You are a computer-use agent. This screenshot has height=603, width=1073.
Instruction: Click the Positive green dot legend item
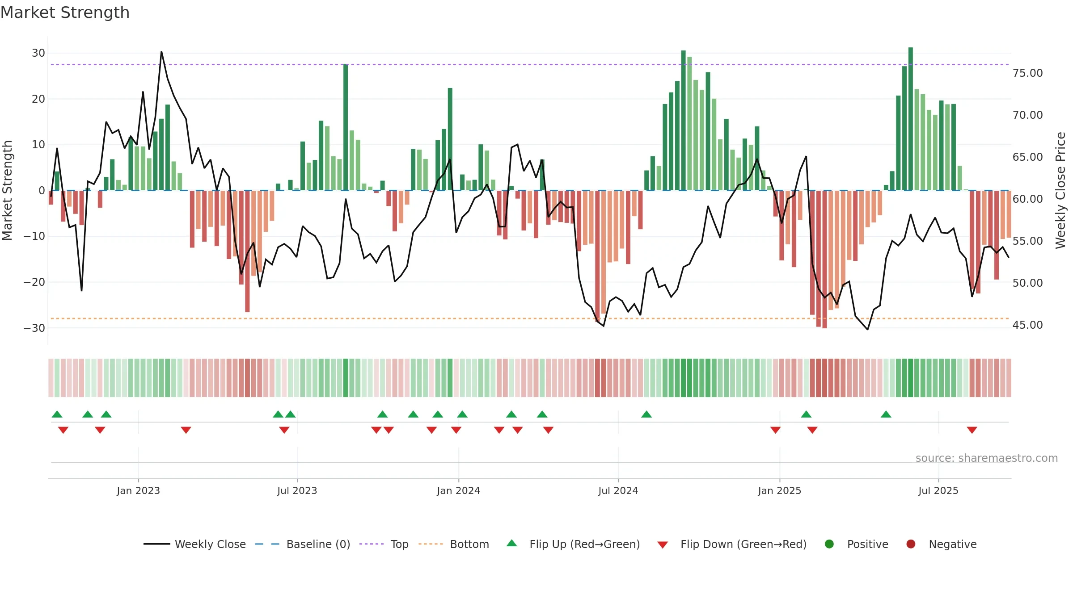click(x=856, y=544)
